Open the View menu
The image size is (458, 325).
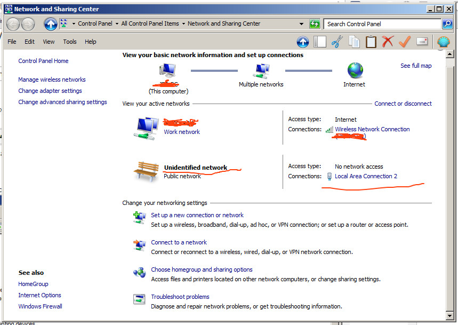click(49, 42)
